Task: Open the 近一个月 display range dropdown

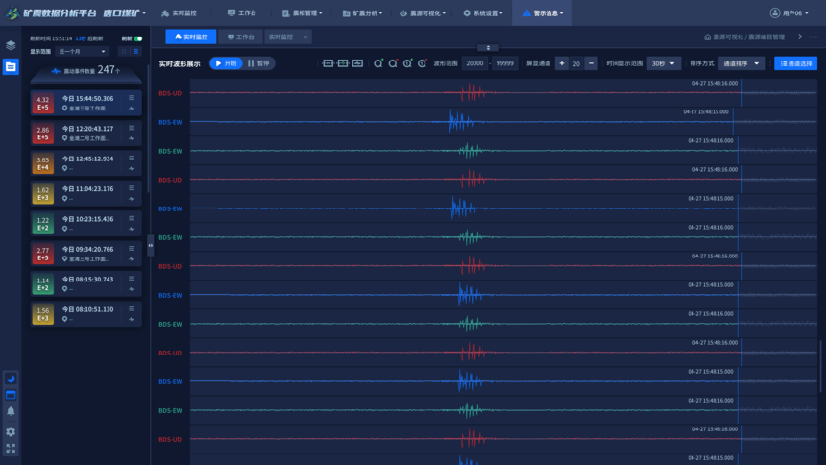Action: pos(82,52)
